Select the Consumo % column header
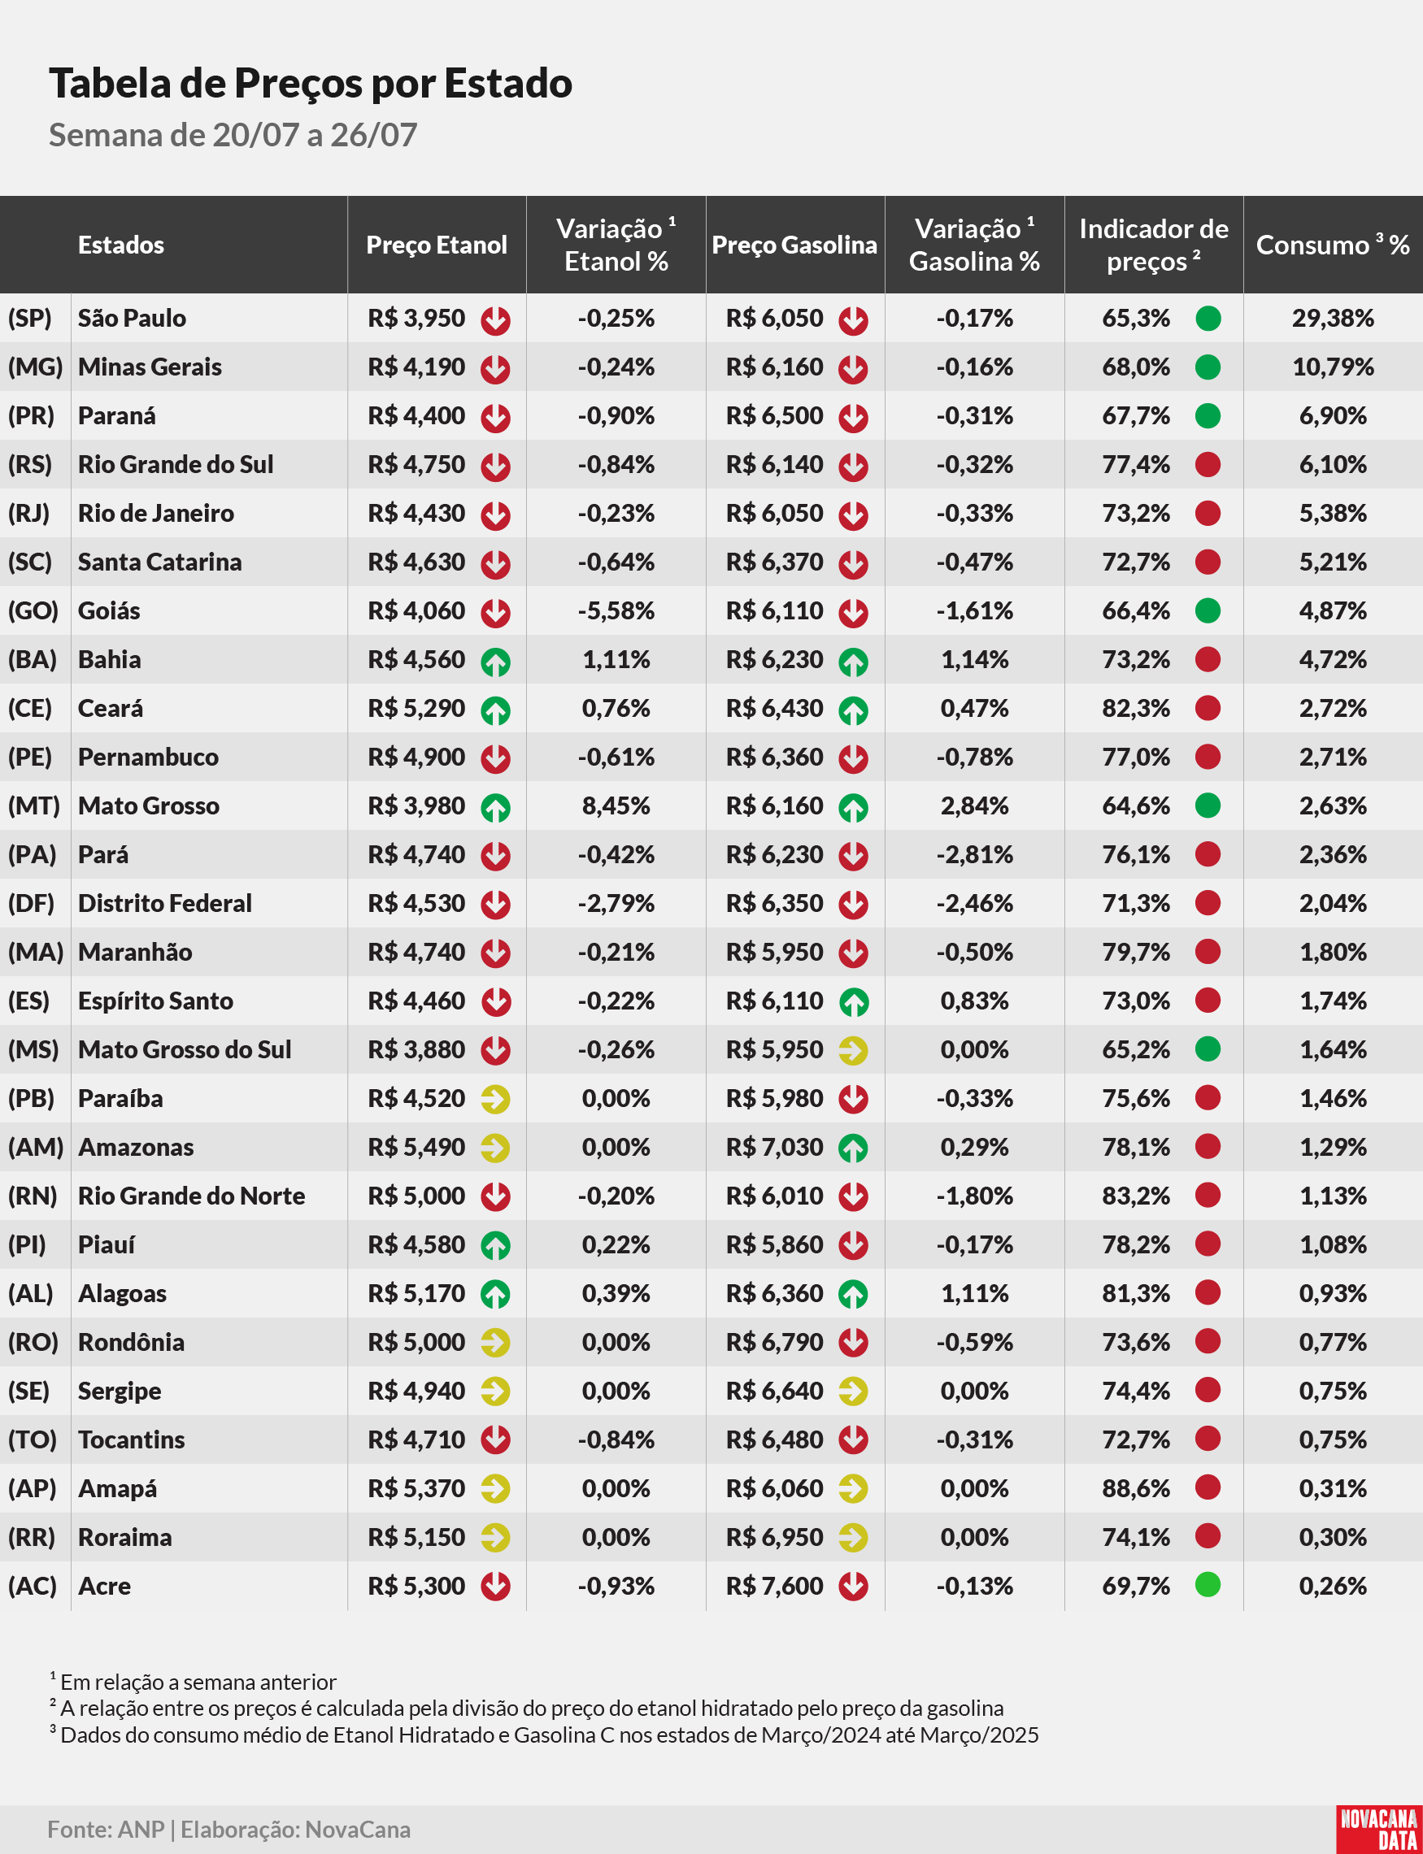This screenshot has height=1854, width=1423. [1334, 245]
